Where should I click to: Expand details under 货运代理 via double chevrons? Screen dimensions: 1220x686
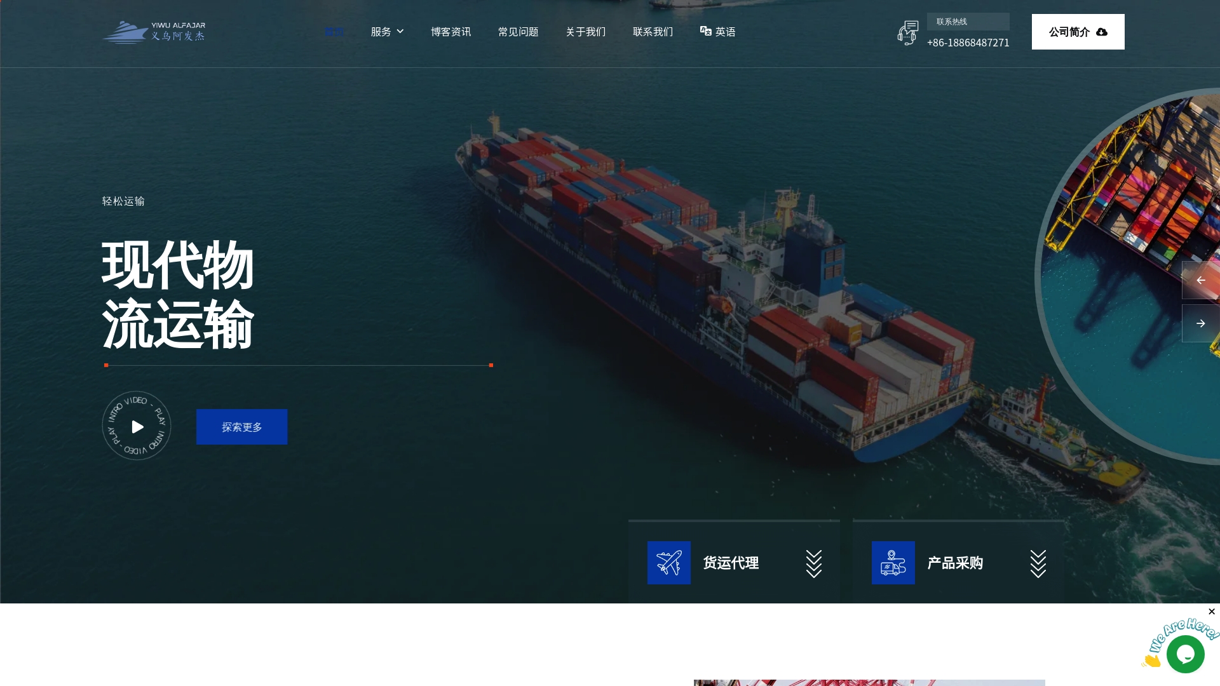814,563
